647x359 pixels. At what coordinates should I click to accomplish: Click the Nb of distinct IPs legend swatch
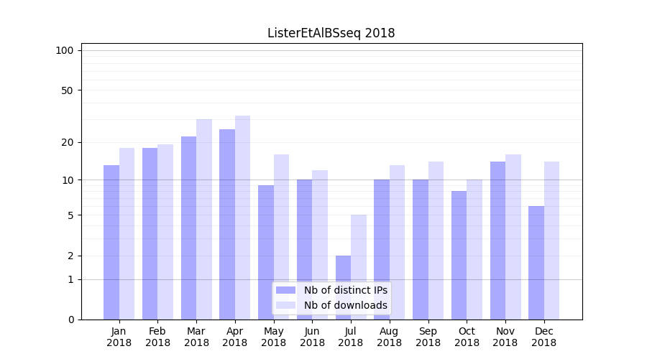285,290
